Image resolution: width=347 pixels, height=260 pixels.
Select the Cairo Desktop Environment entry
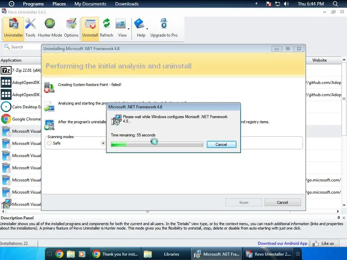pyautogui.click(x=21, y=107)
